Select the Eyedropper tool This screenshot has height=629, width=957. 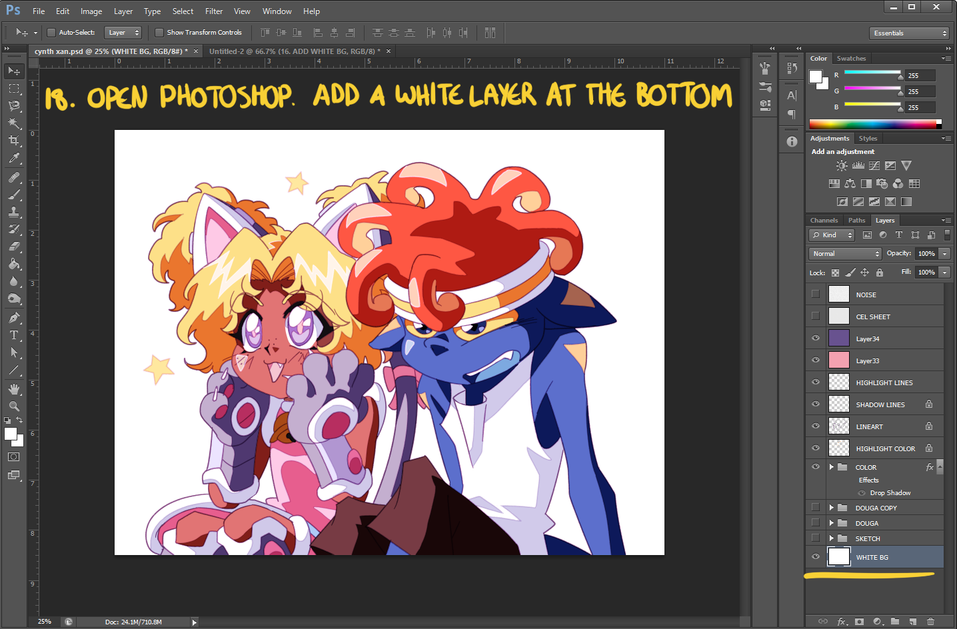[14, 159]
